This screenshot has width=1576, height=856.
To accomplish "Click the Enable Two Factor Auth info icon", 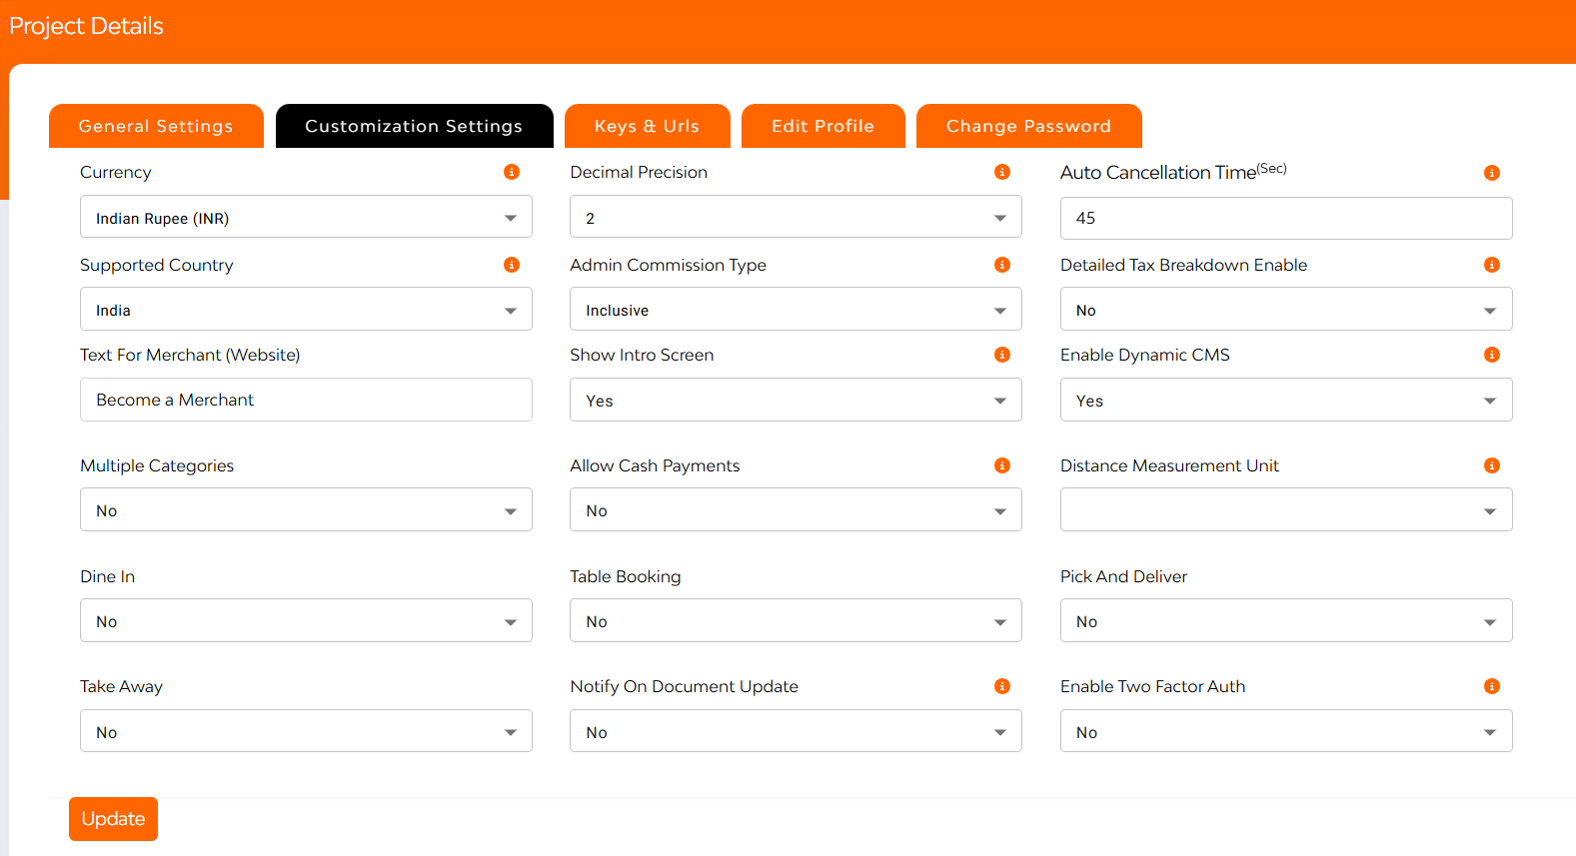I will click(x=1492, y=686).
